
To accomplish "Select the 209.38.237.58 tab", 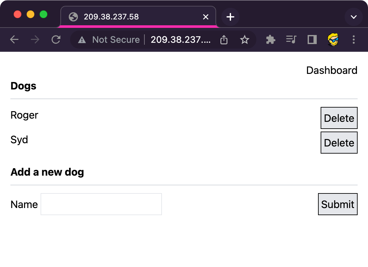I will click(x=130, y=17).
